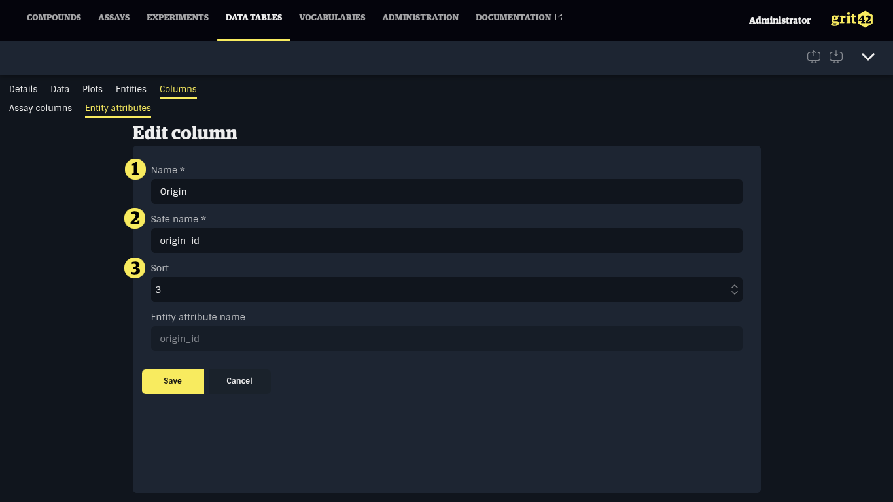893x502 pixels.
Task: Click the yellow number 3 badge
Action: coord(135,268)
